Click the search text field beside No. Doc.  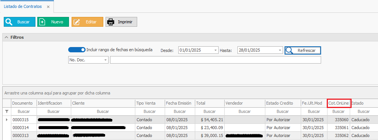click(x=215, y=60)
